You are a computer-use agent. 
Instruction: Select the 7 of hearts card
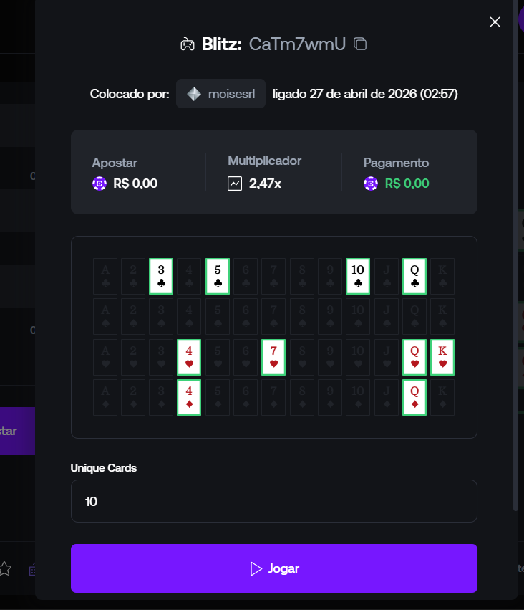273,357
